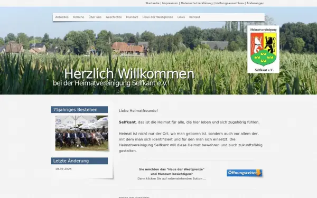Open the Datenschutzerklärung link
Image resolution: width=317 pixels, height=198 pixels.
click(x=197, y=3)
